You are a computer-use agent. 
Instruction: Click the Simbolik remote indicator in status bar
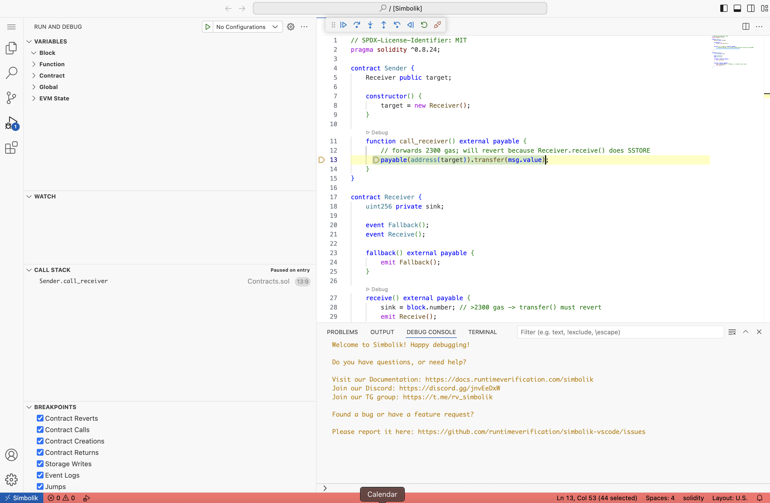pyautogui.click(x=22, y=498)
